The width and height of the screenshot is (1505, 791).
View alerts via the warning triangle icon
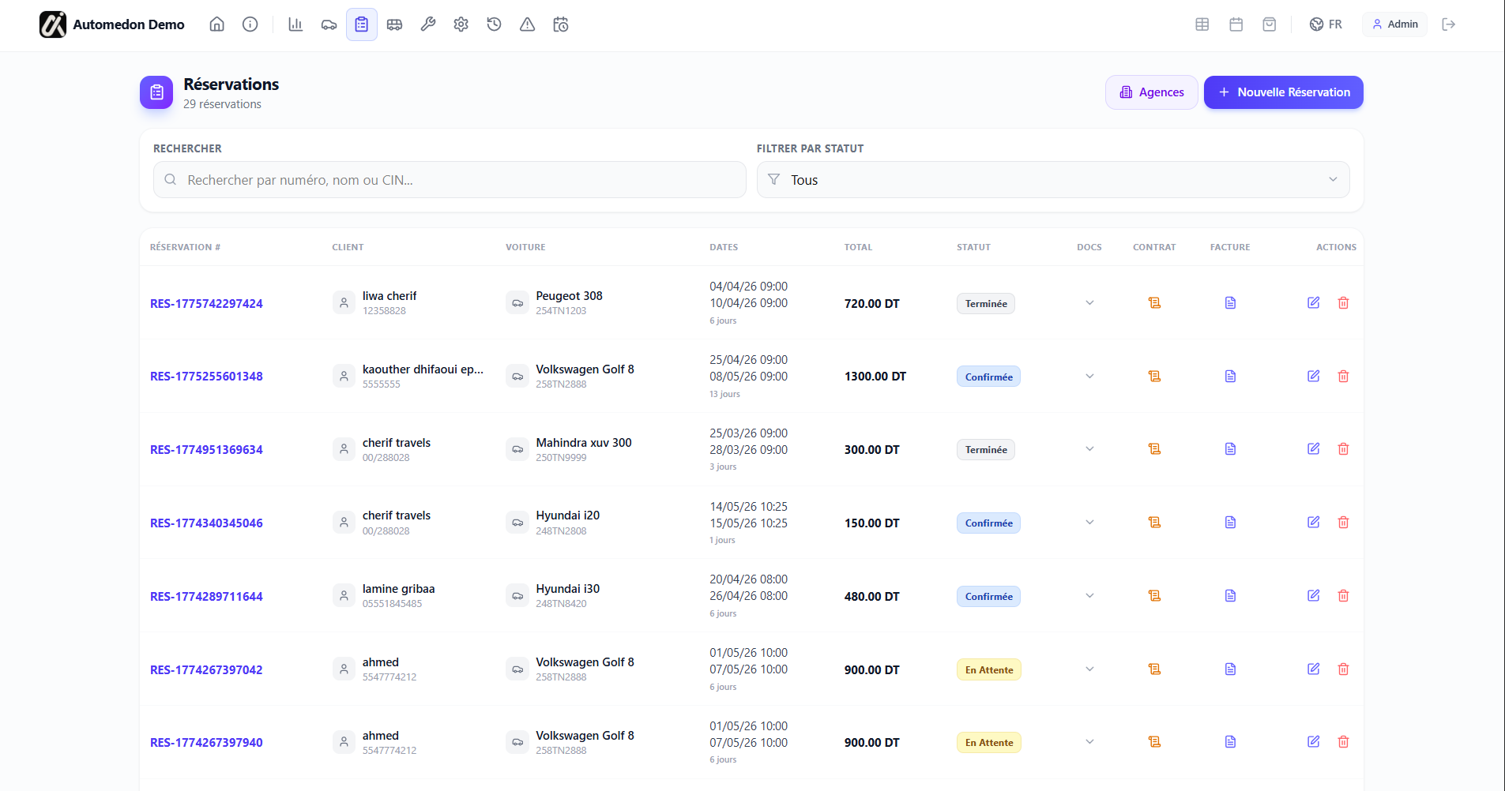coord(527,24)
